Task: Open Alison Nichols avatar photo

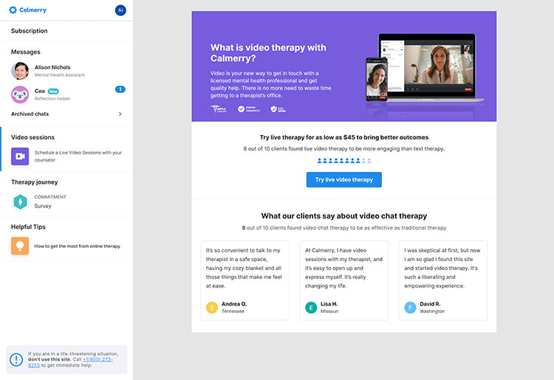Action: click(x=20, y=71)
